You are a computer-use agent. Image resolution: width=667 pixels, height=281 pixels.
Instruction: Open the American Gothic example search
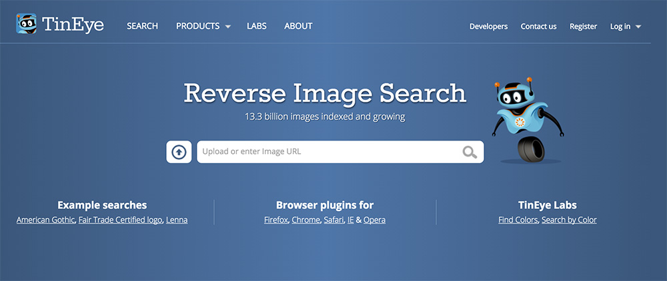46,220
